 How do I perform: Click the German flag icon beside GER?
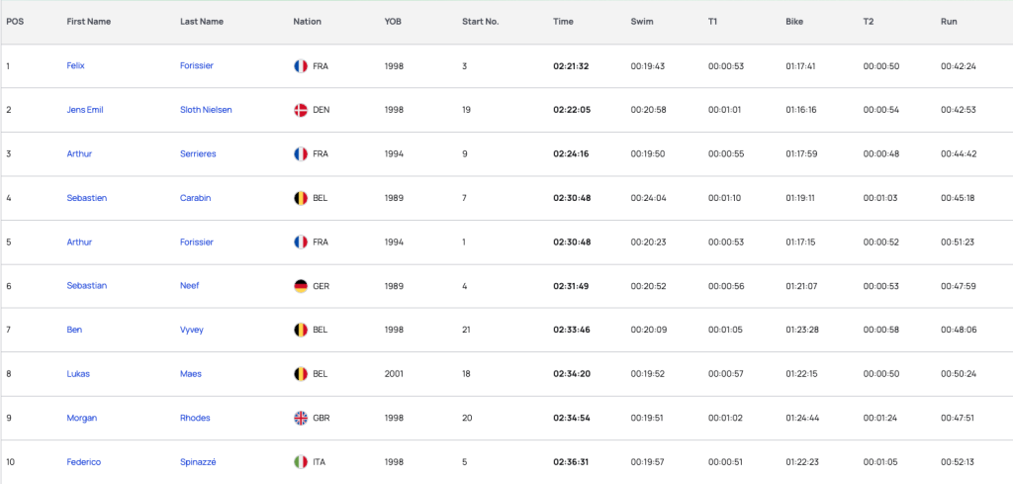(301, 286)
